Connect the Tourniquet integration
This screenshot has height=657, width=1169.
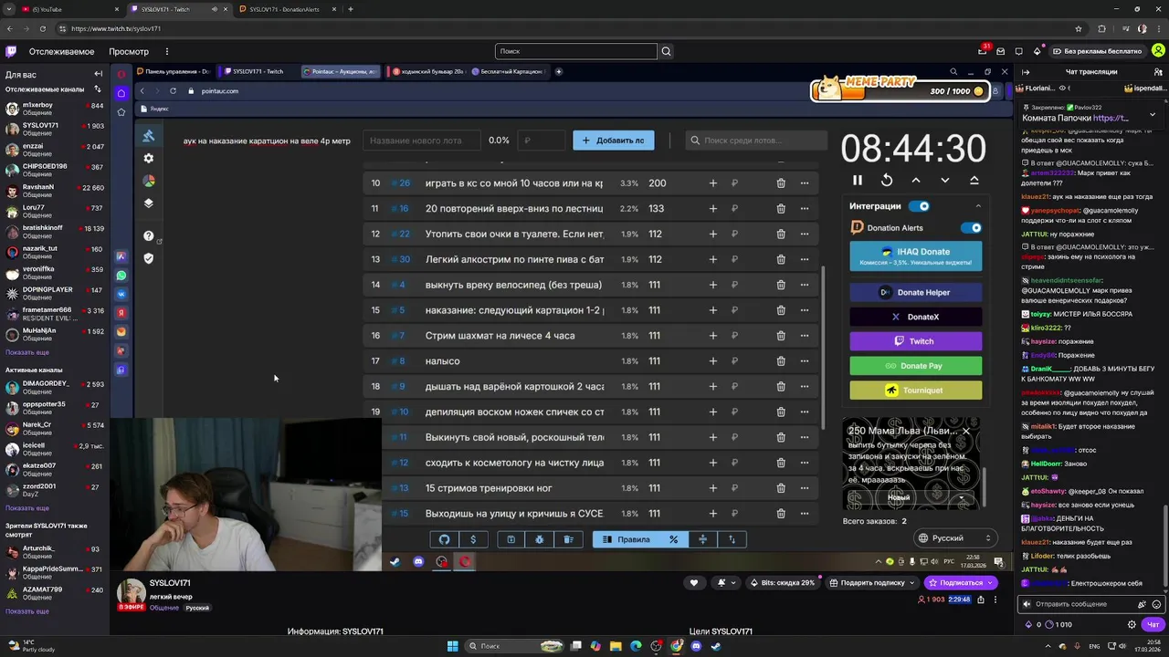(x=916, y=391)
